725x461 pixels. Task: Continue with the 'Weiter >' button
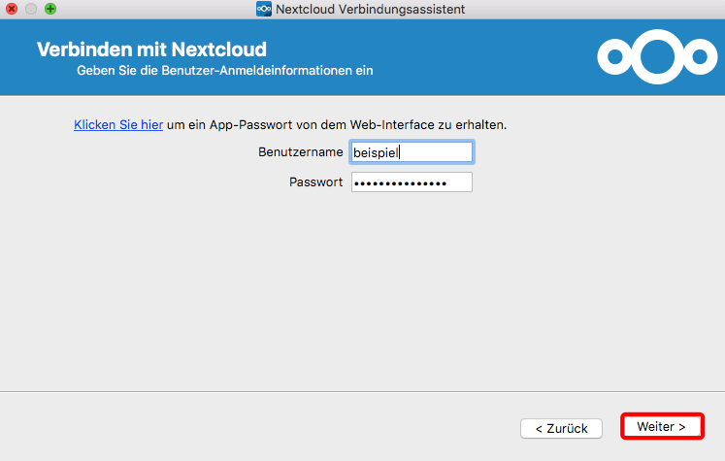click(661, 426)
